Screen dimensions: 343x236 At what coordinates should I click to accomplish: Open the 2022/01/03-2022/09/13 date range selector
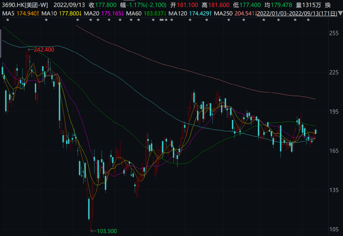(x=297, y=14)
